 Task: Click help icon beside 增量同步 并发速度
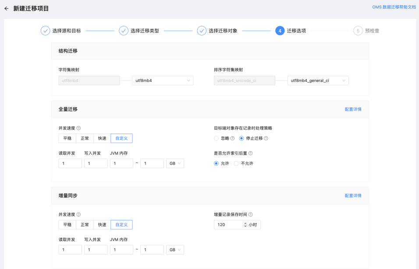pyautogui.click(x=78, y=215)
